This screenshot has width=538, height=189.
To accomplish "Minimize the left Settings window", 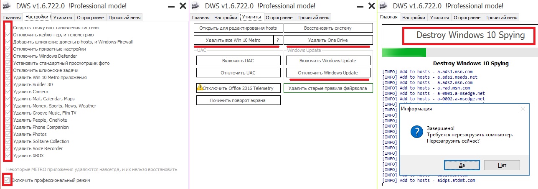I will tap(171, 6).
